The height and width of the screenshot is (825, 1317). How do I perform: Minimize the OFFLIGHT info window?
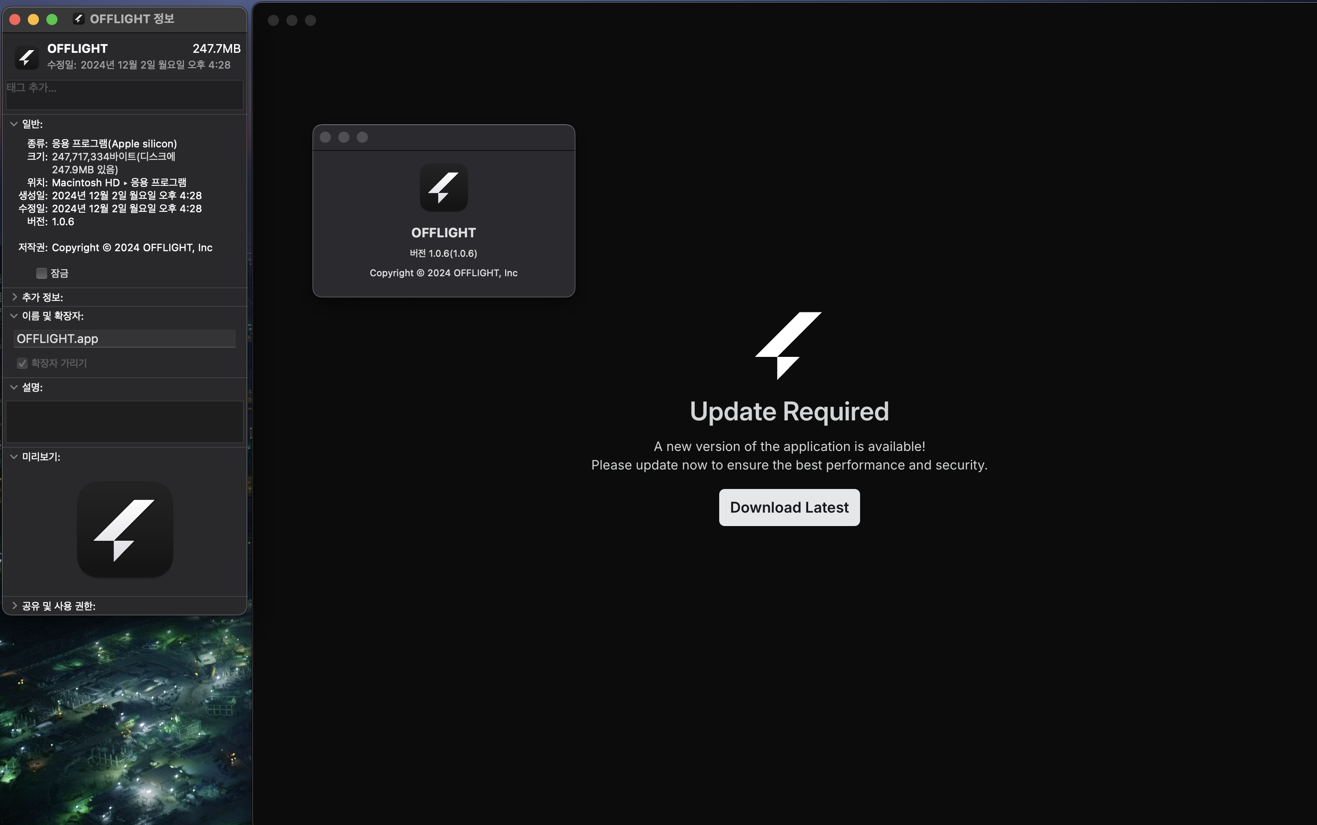tap(33, 19)
